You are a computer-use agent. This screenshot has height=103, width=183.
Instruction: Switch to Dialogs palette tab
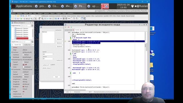[64, 16]
